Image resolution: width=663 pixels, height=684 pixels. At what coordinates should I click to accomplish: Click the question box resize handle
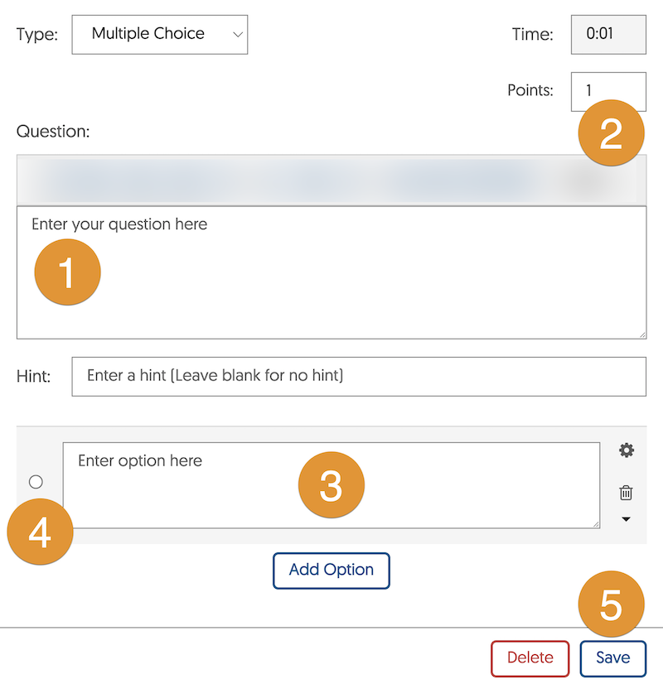[x=642, y=334]
